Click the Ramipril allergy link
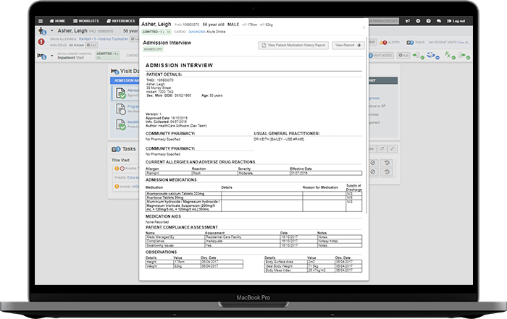 tap(84, 38)
